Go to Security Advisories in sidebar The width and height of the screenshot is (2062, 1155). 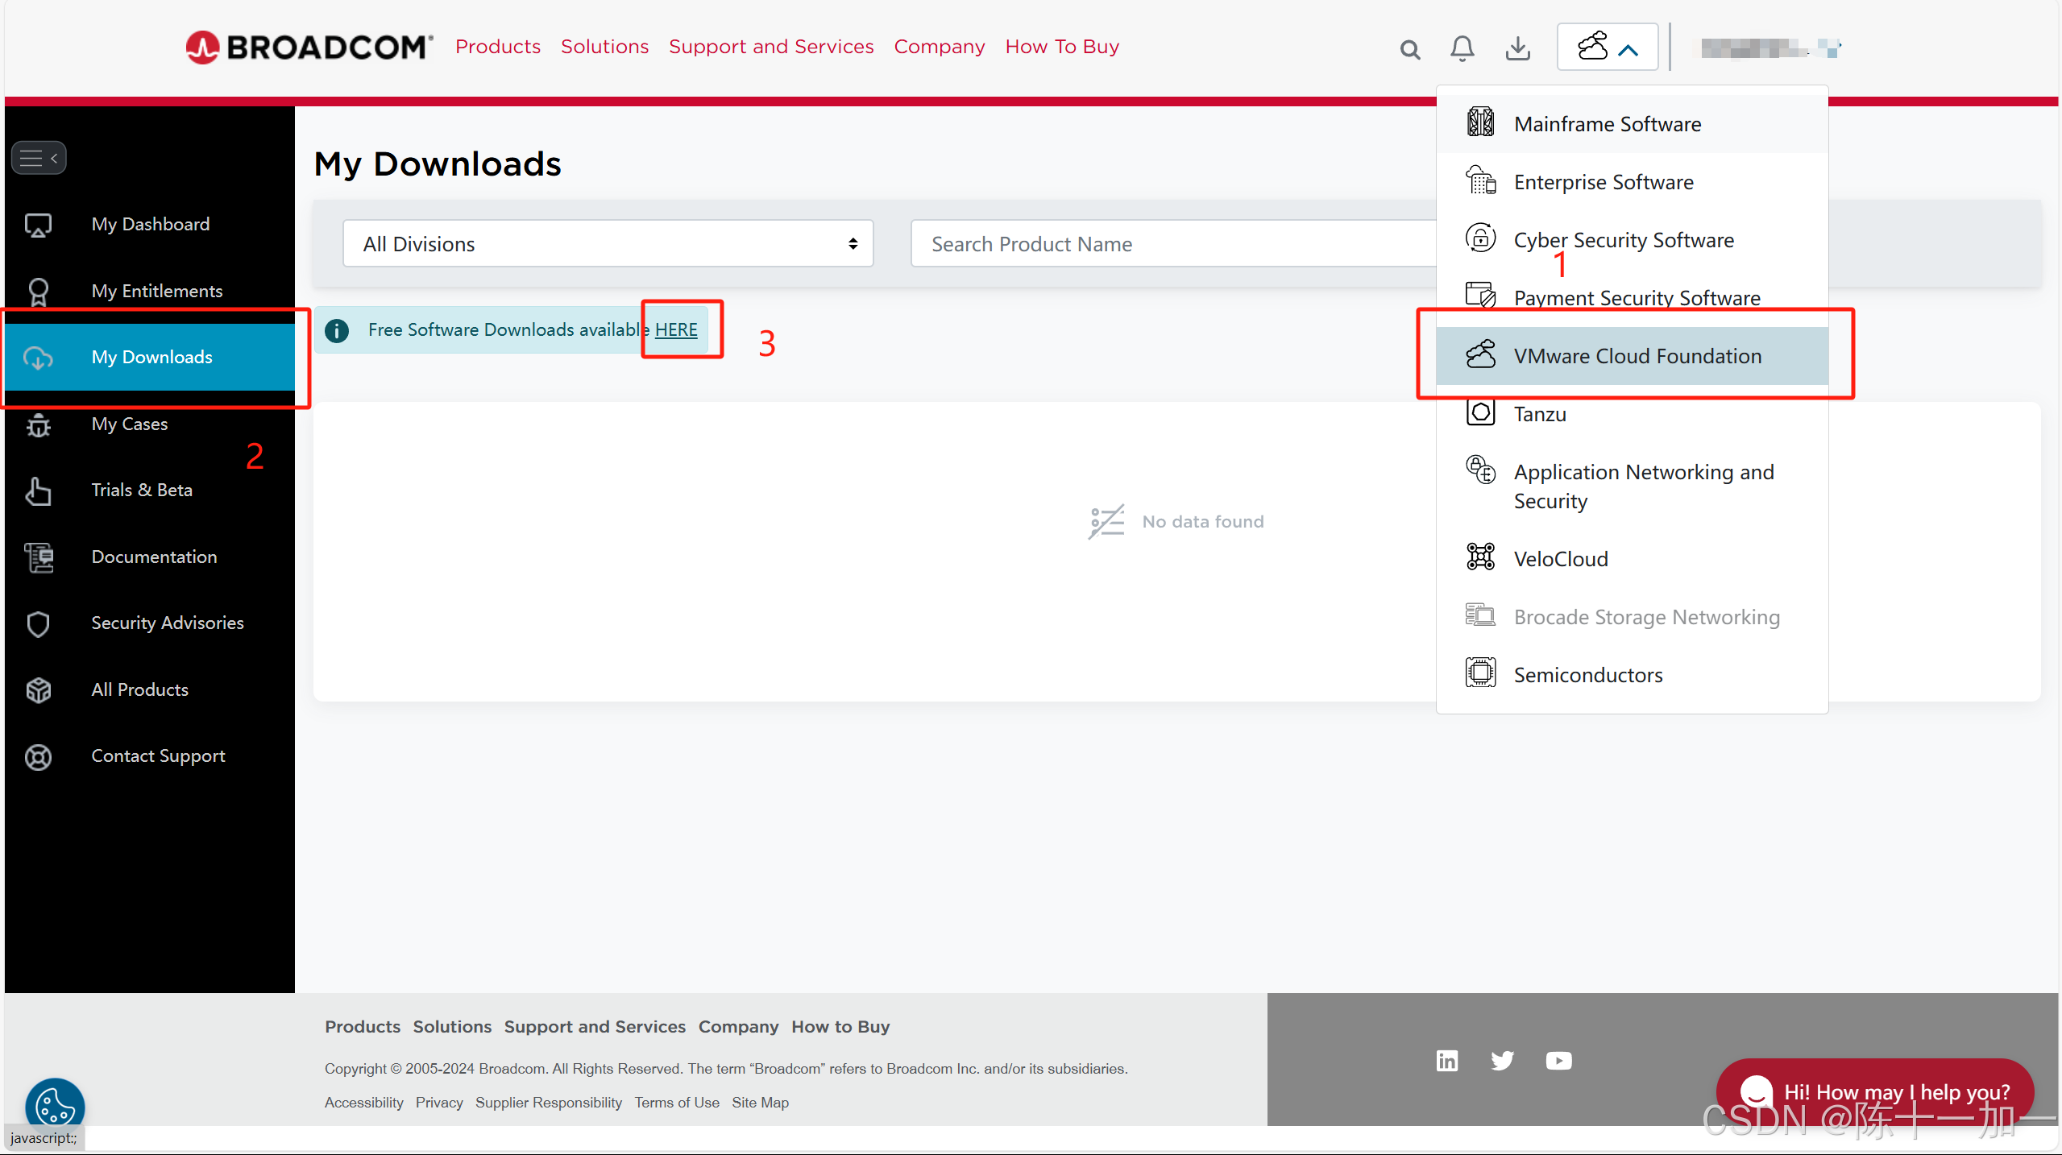coord(167,623)
